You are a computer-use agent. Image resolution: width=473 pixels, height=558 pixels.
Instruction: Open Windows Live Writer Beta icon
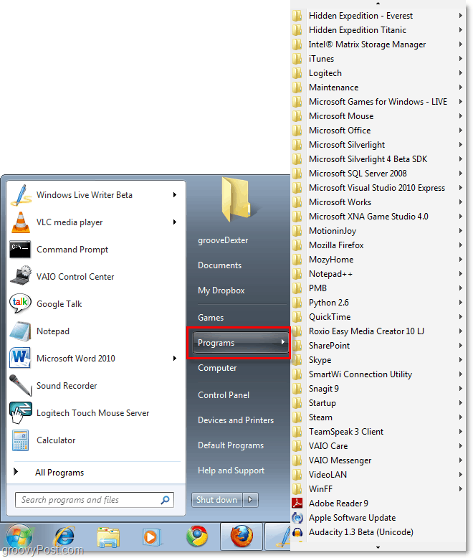point(21,195)
